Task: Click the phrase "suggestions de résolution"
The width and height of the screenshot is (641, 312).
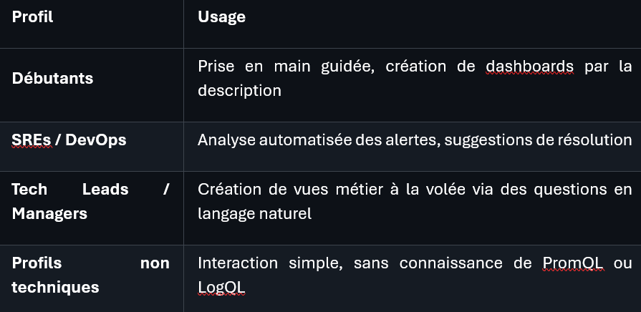Action: click(x=538, y=140)
